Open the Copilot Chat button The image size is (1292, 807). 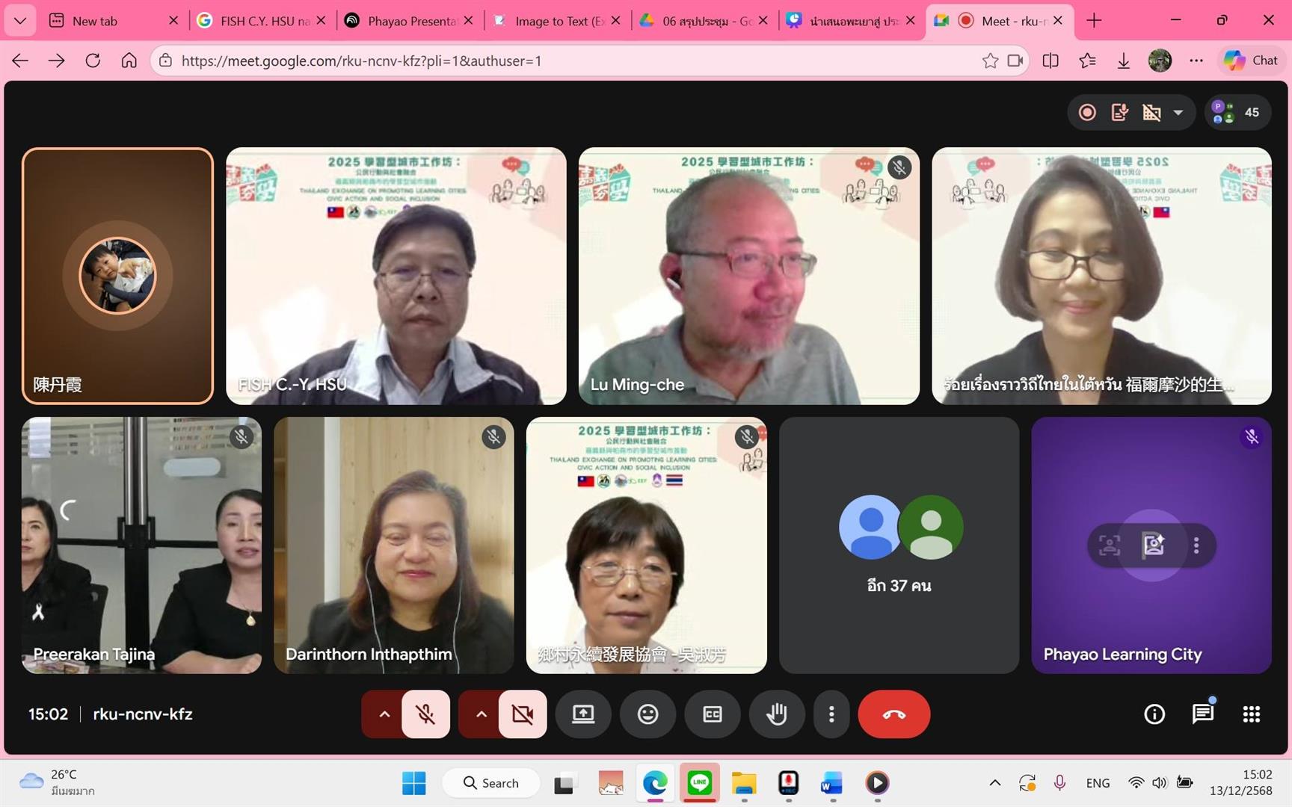coord(1252,61)
